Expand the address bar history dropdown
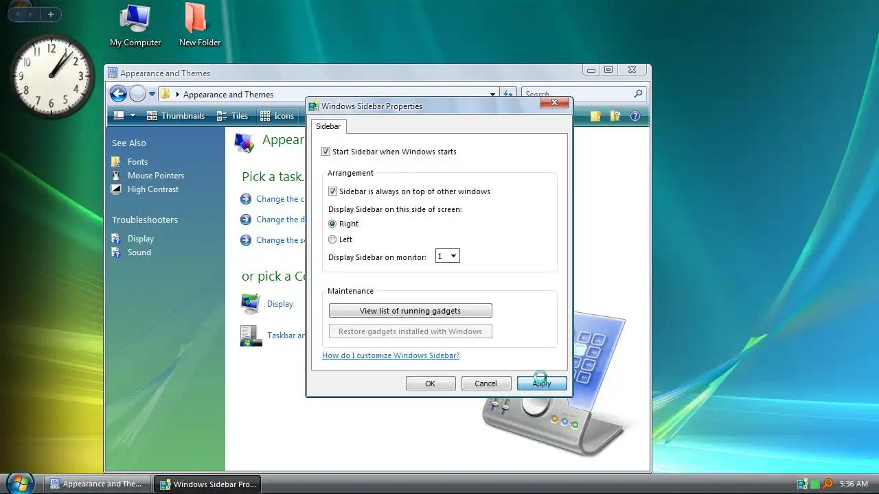The image size is (879, 494). tap(492, 95)
